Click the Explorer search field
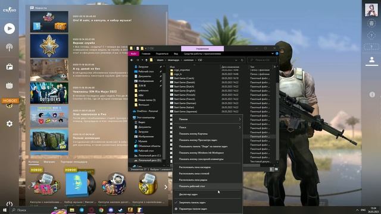This screenshot has height=214, width=381. [262, 60]
